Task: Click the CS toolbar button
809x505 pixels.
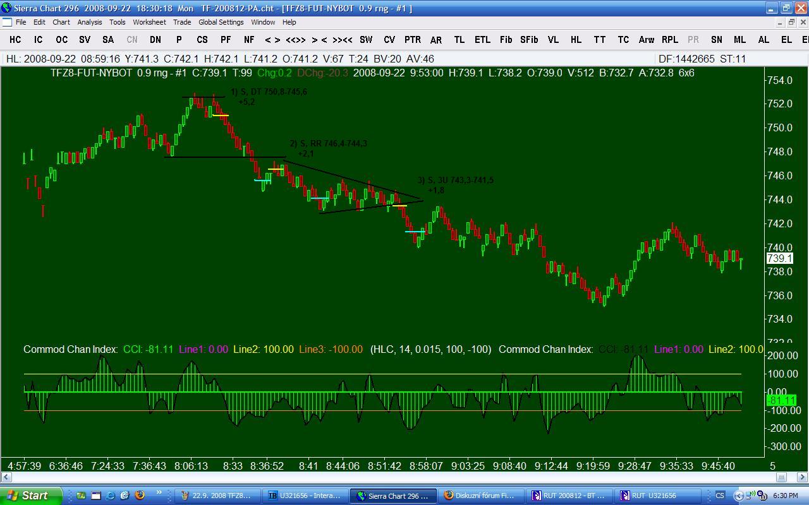Action: click(202, 40)
